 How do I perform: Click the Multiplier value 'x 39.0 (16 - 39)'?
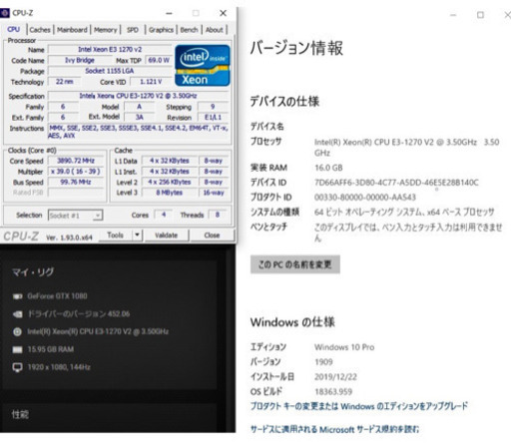click(76, 172)
